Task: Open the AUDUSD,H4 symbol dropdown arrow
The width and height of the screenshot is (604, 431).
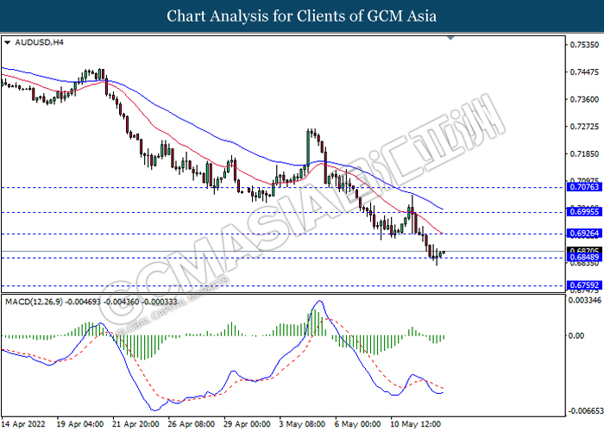Action: point(7,43)
